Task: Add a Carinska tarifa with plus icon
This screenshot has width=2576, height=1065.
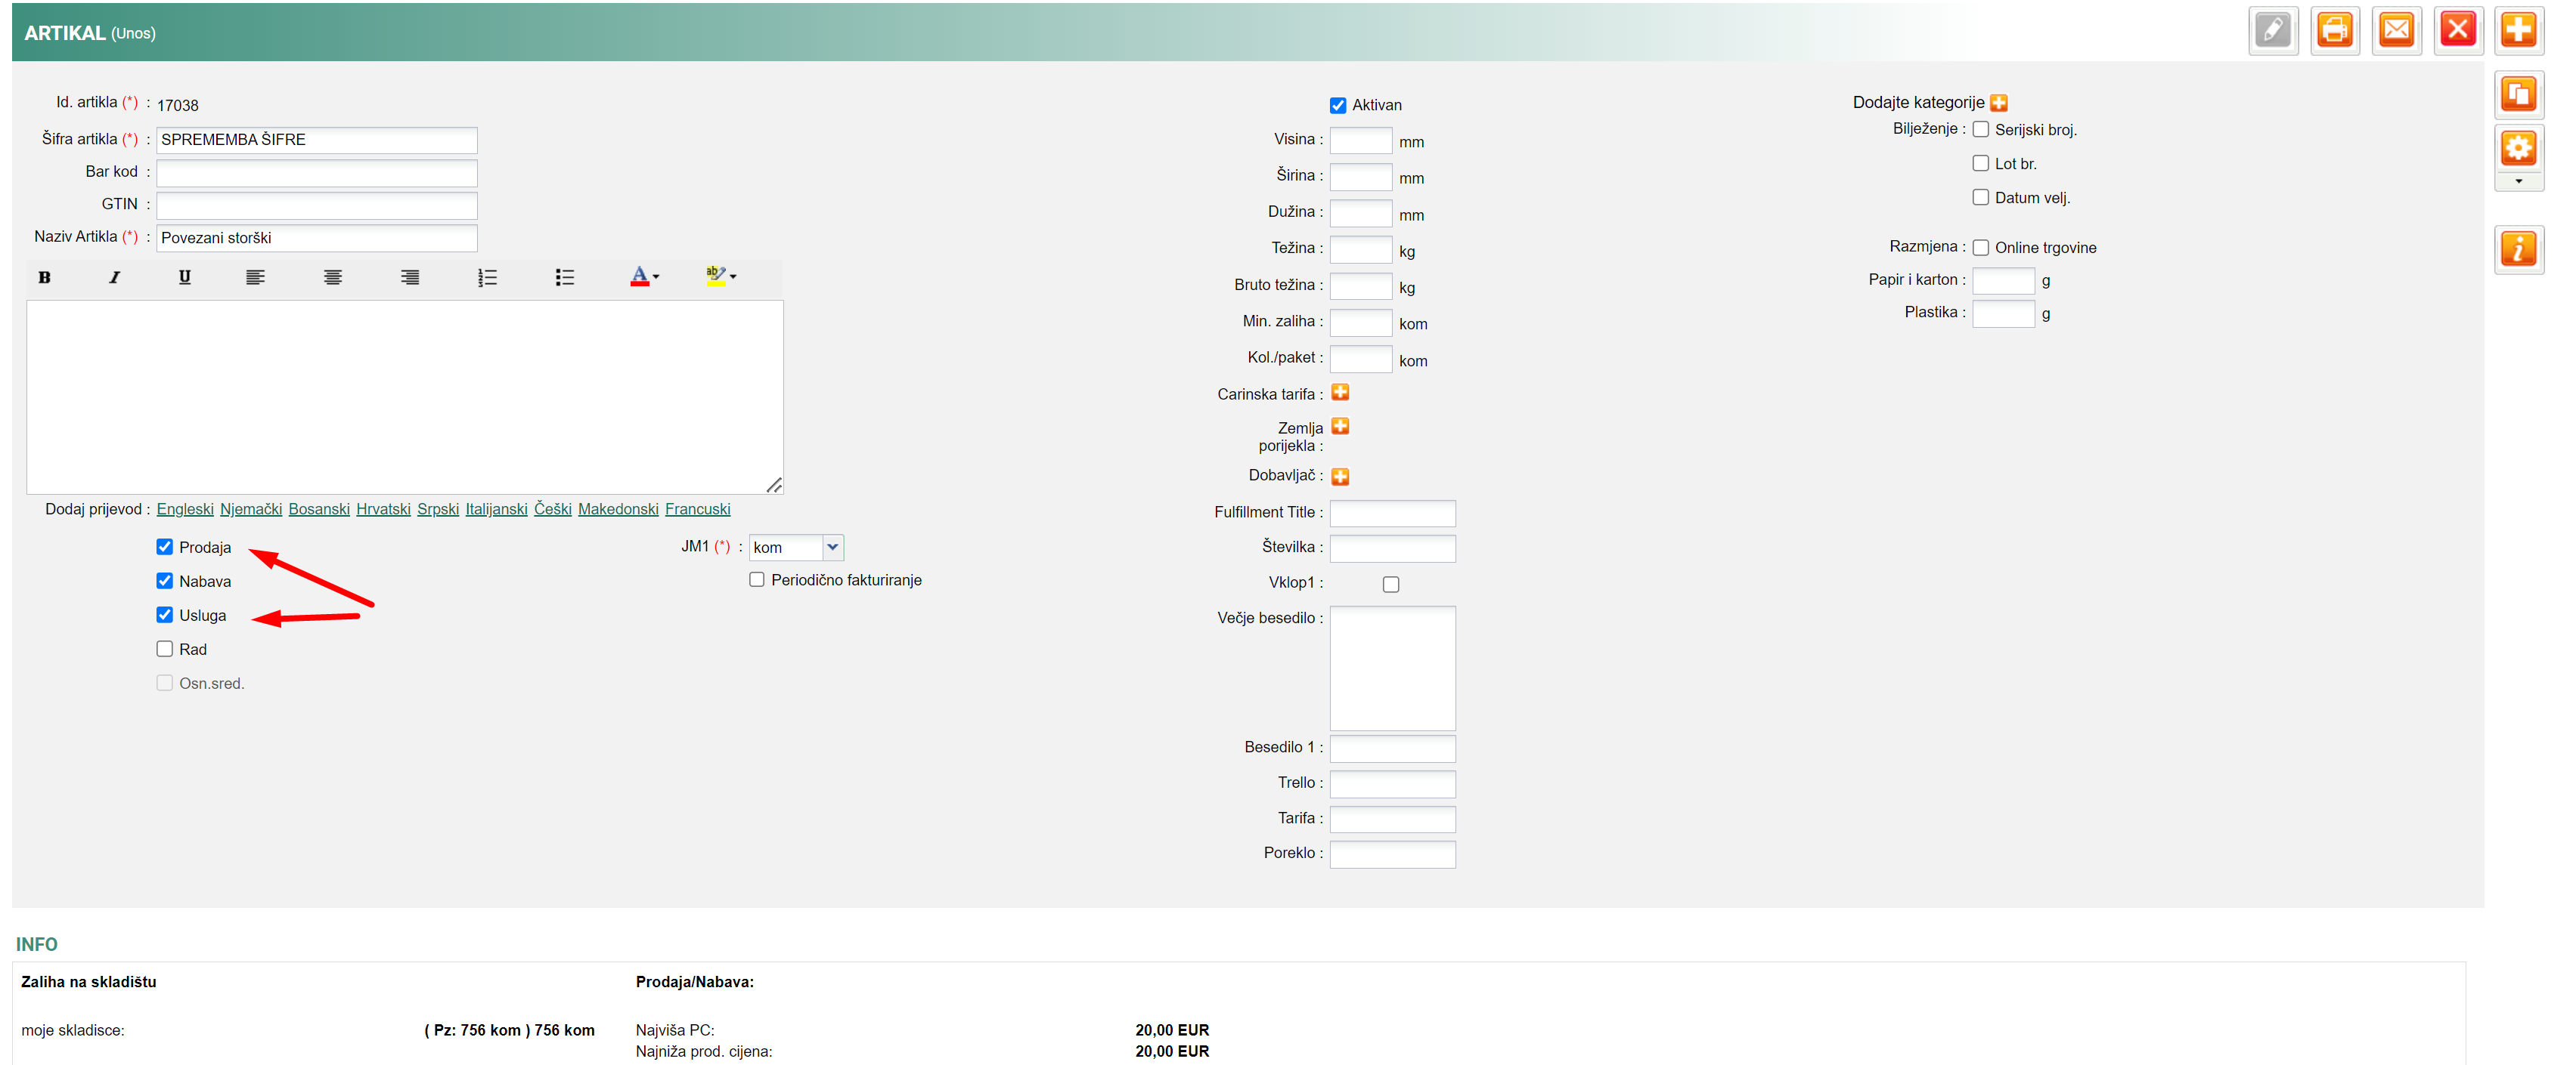Action: [1340, 393]
